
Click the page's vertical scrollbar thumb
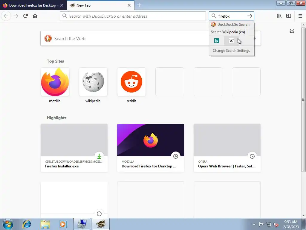click(x=303, y=100)
